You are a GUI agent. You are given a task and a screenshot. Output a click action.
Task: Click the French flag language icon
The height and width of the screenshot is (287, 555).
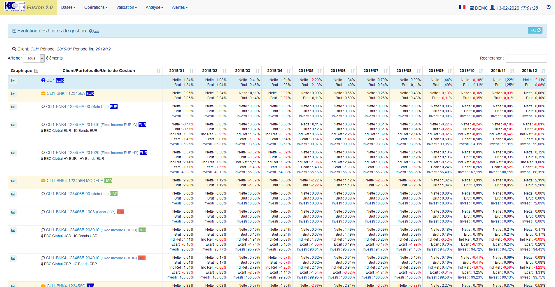[462, 7]
